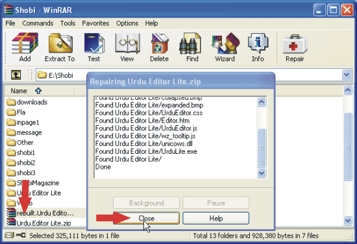Click the disabled Pause button
Image resolution: width=357 pixels, height=244 pixels.
(x=216, y=203)
